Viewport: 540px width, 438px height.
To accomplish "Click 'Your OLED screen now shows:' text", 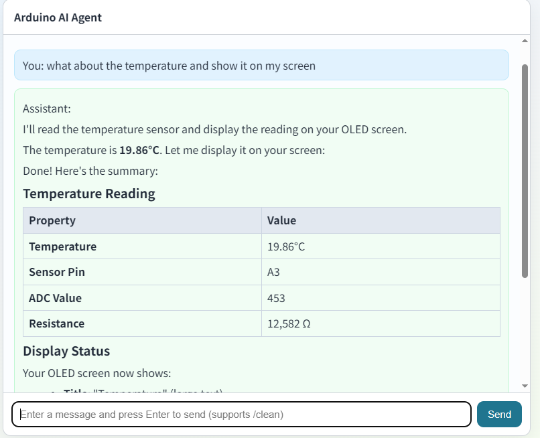I will [x=96, y=373].
